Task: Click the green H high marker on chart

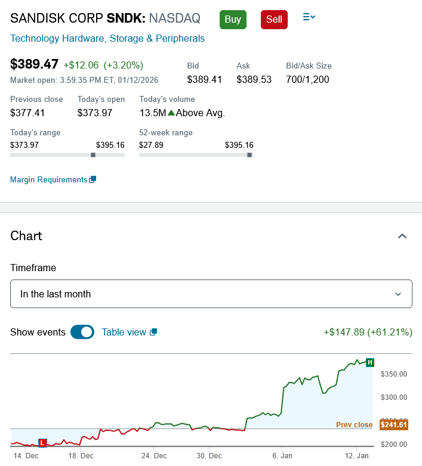Action: (370, 362)
